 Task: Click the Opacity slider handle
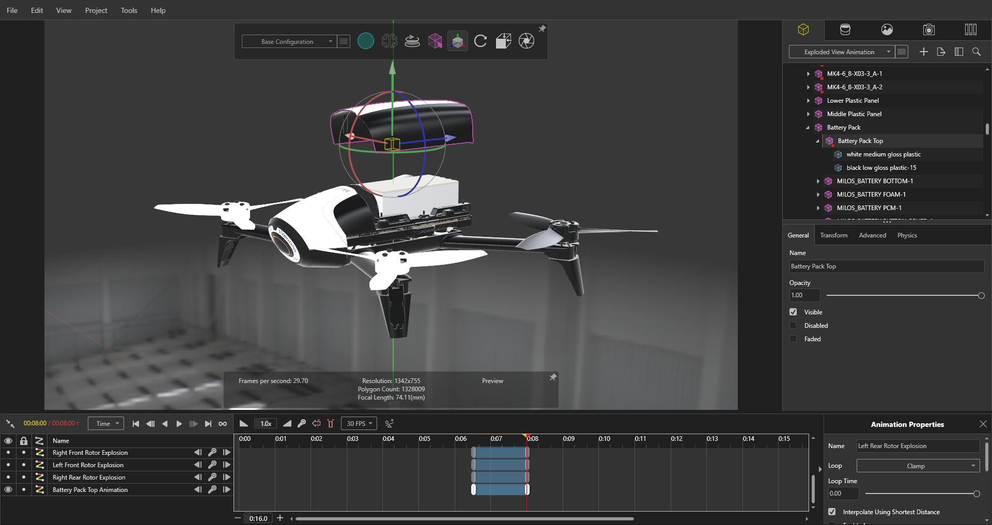981,296
